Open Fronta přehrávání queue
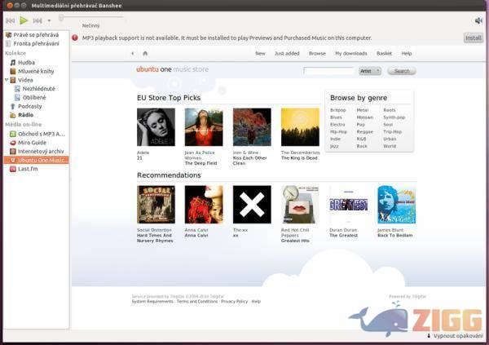489x345 pixels. point(36,43)
